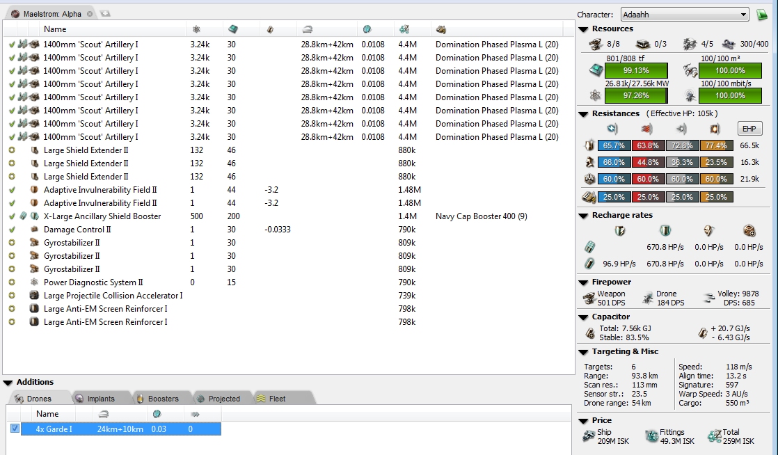Click the fittings price icon
Screen dimensions: 778x455
[651, 436]
